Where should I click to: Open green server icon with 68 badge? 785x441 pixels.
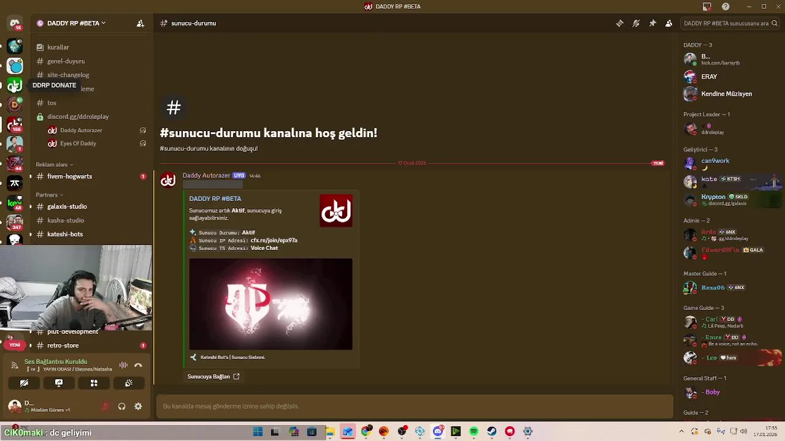coord(15,202)
